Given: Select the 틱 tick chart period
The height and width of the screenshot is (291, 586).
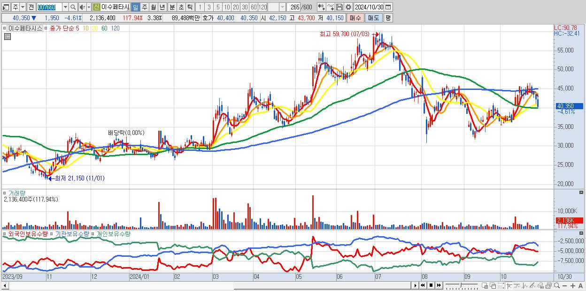Looking at the screenshot, I should coord(190,7).
